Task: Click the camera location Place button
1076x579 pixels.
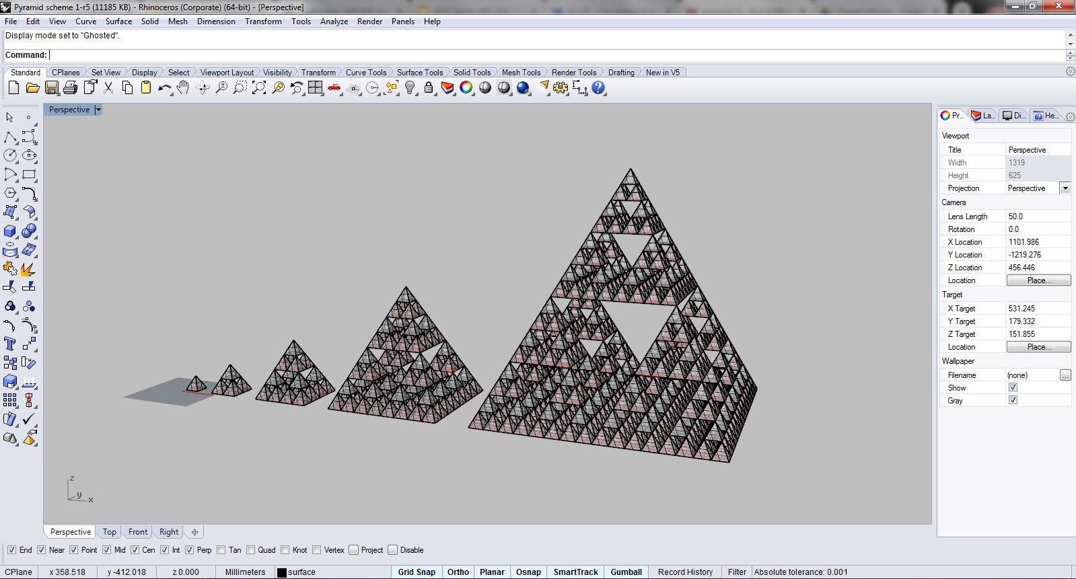Action: [x=1038, y=280]
